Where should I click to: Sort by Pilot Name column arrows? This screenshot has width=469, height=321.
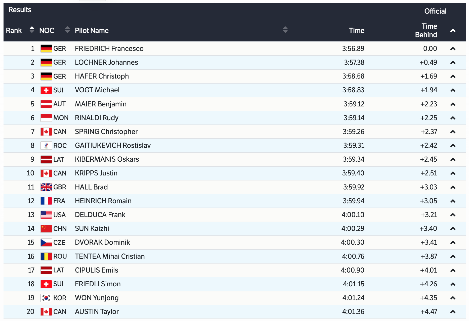[285, 30]
